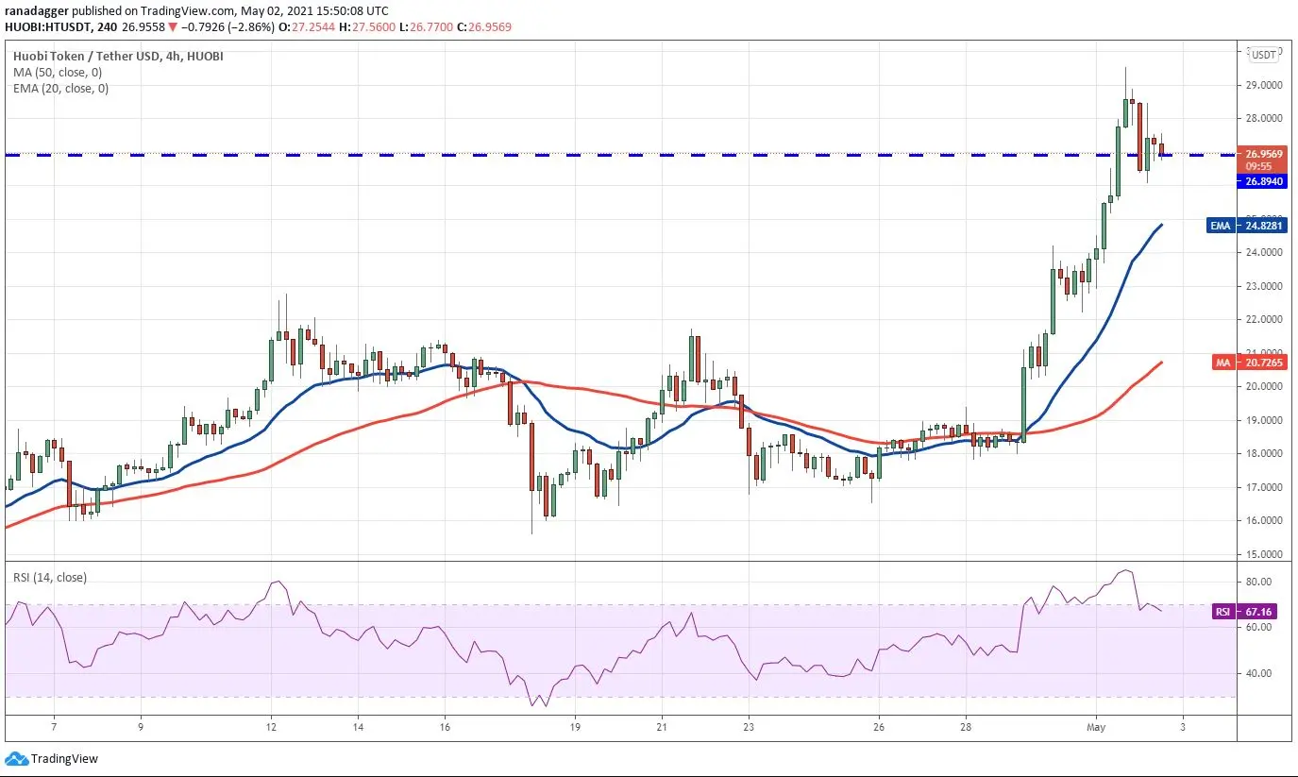Click the RSI value label 67.16
The height and width of the screenshot is (777, 1298).
tap(1257, 612)
